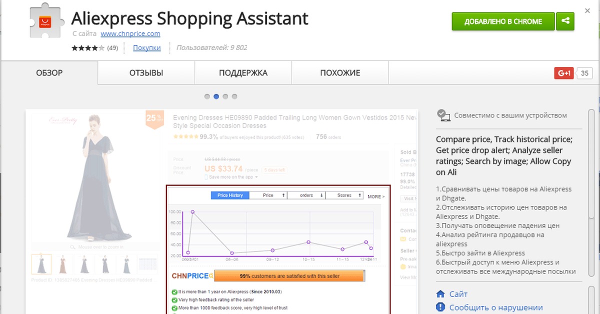Screen dimensions: 600x314
Task: Click the chart data point above 10~15
Action: tap(308, 242)
